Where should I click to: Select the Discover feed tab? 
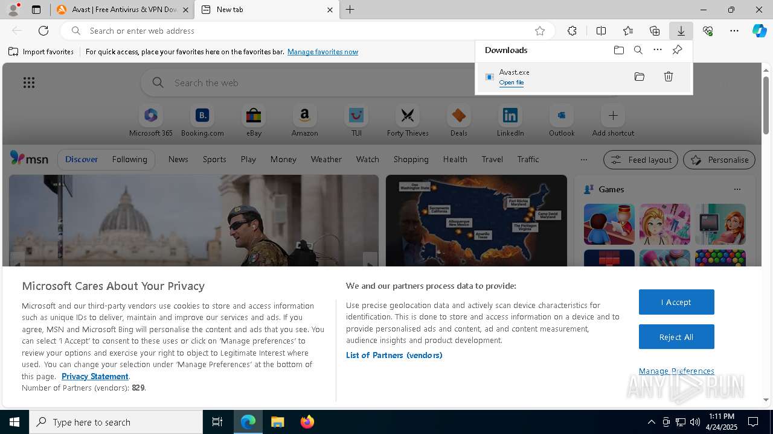click(x=82, y=159)
